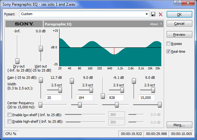This screenshot has height=140, width=197.
Task: Click the frequency field showing 828
Action: pyautogui.click(x=116, y=98)
